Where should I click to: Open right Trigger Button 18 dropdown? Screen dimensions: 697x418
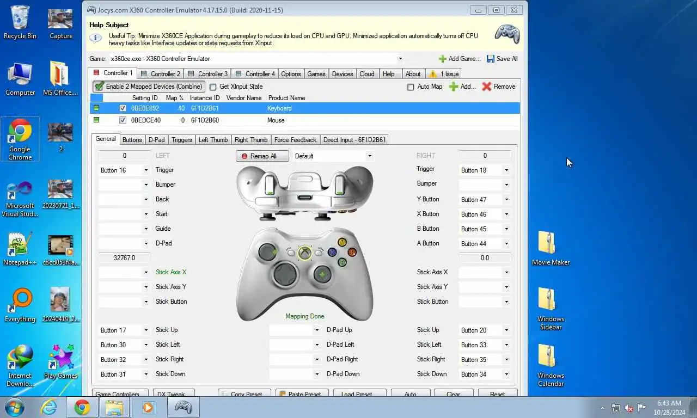(x=506, y=170)
